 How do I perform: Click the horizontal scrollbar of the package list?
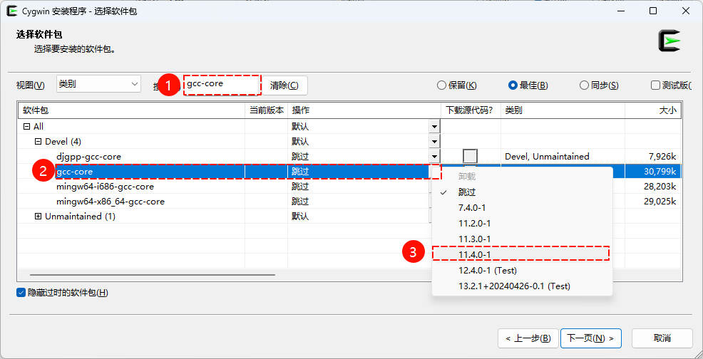pos(153,275)
